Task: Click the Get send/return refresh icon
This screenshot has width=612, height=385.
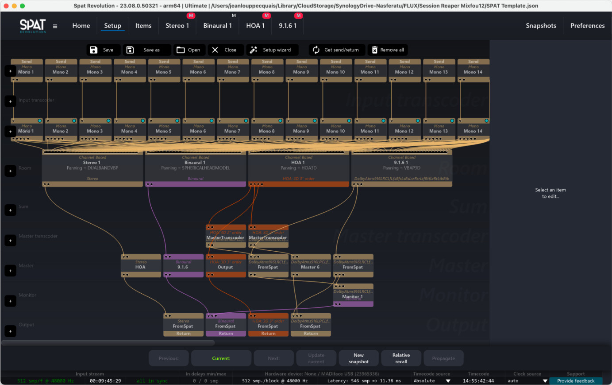Action: (x=316, y=50)
